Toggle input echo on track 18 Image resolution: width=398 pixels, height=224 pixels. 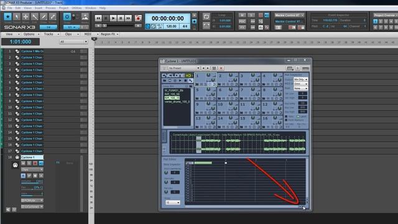[x=41, y=163]
